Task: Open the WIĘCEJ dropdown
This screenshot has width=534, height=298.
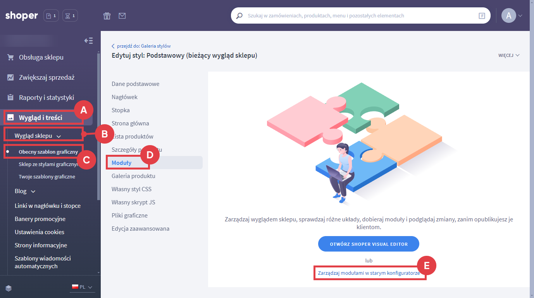Action: tap(509, 55)
